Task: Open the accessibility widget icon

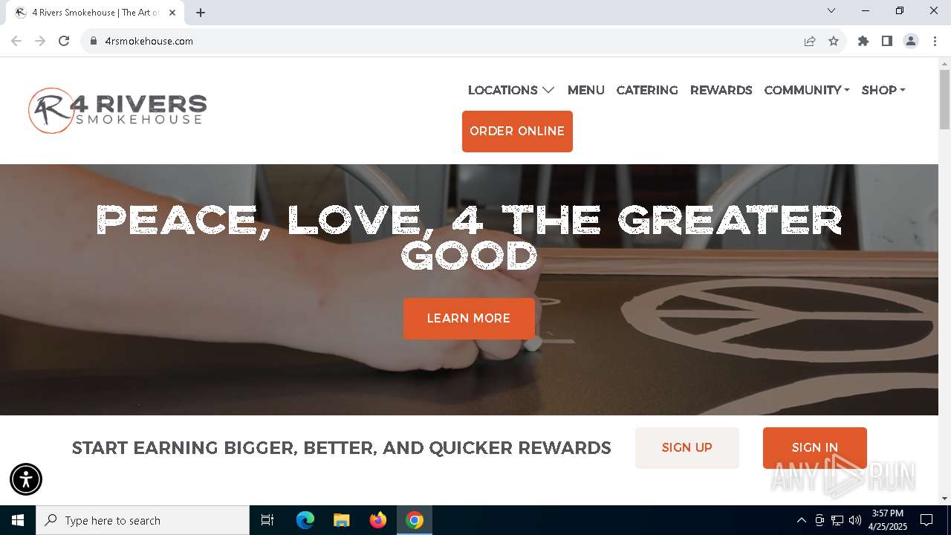Action: click(x=26, y=479)
